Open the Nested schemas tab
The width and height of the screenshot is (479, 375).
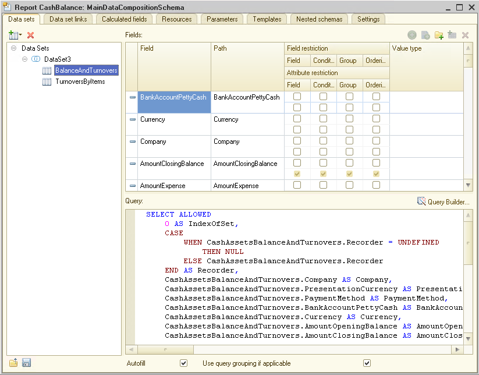coord(318,19)
